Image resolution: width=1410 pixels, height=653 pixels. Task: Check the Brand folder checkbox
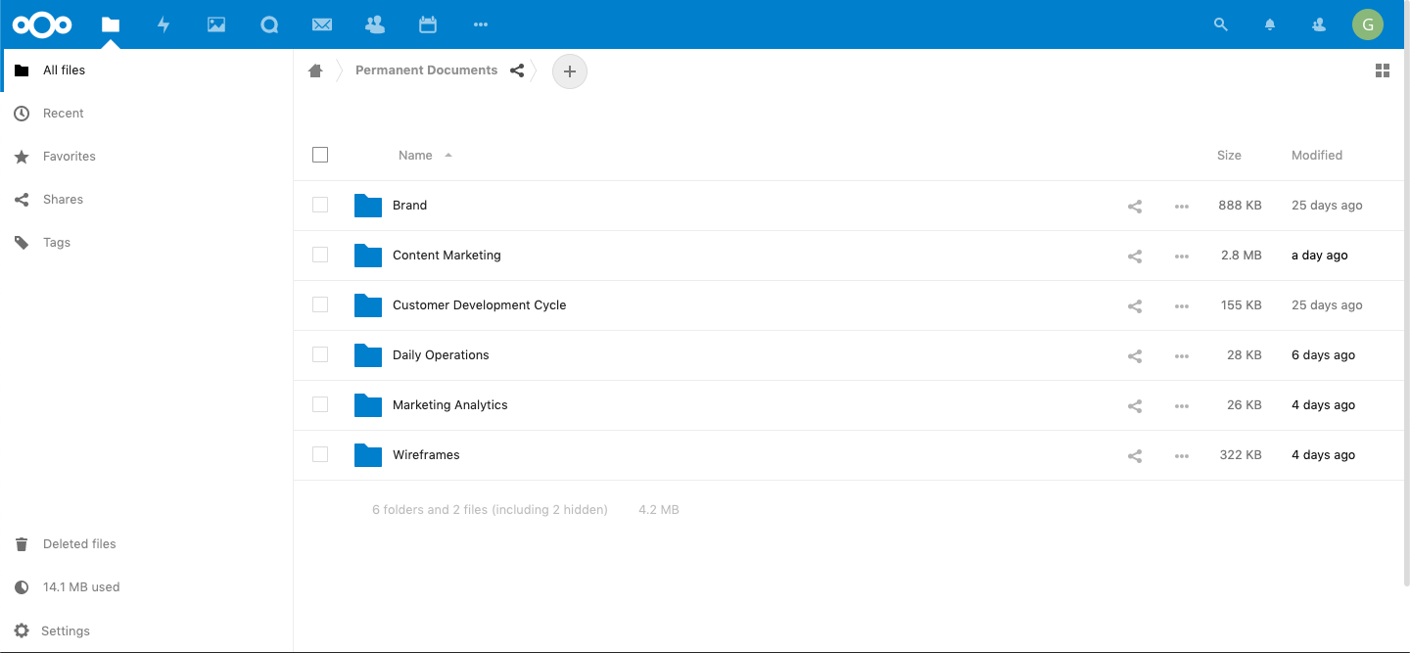pos(320,205)
